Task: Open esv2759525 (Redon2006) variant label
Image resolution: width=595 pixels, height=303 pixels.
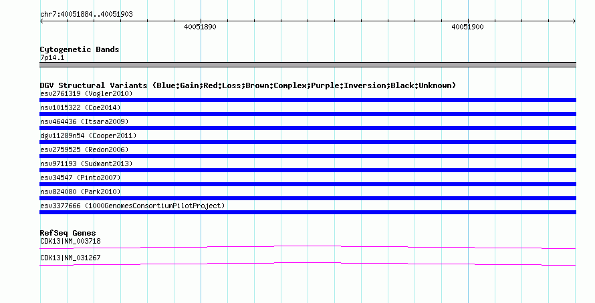Action: 85,149
